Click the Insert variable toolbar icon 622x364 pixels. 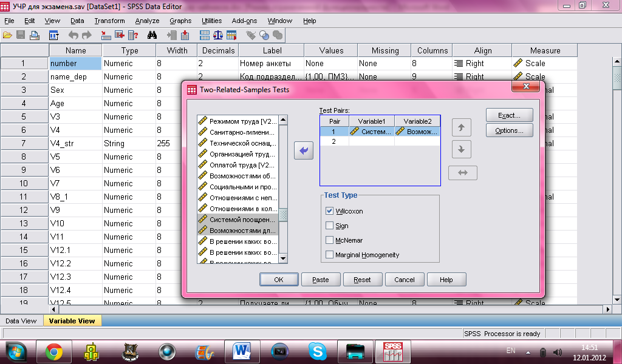tap(185, 35)
